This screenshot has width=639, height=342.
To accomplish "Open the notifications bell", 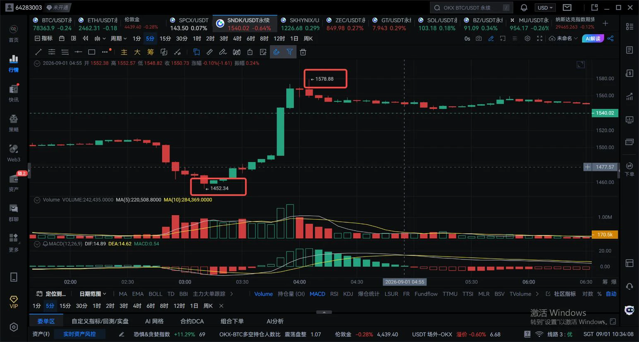I will (524, 7).
